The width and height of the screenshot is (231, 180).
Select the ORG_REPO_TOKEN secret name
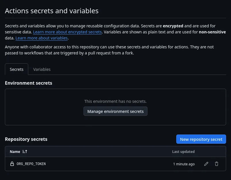(x=31, y=164)
